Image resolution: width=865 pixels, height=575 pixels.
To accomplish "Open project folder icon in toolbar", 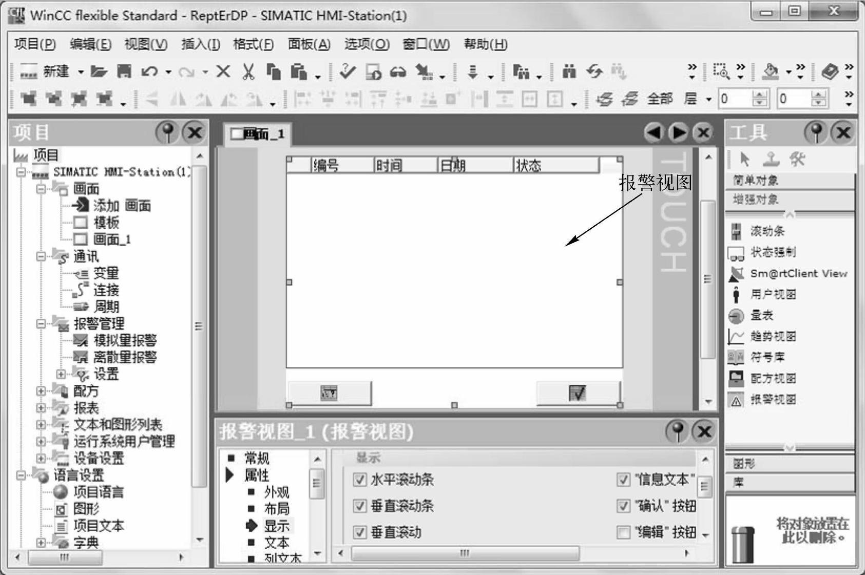I will (x=99, y=72).
